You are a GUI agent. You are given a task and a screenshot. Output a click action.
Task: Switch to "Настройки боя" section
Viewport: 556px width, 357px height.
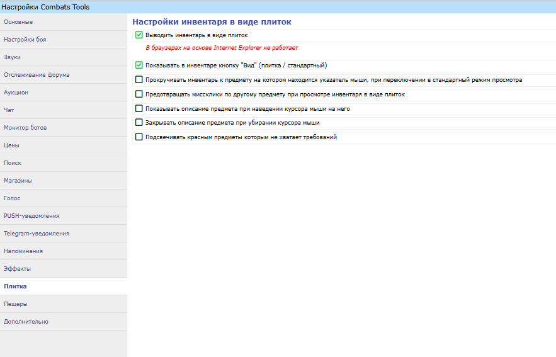pos(25,40)
